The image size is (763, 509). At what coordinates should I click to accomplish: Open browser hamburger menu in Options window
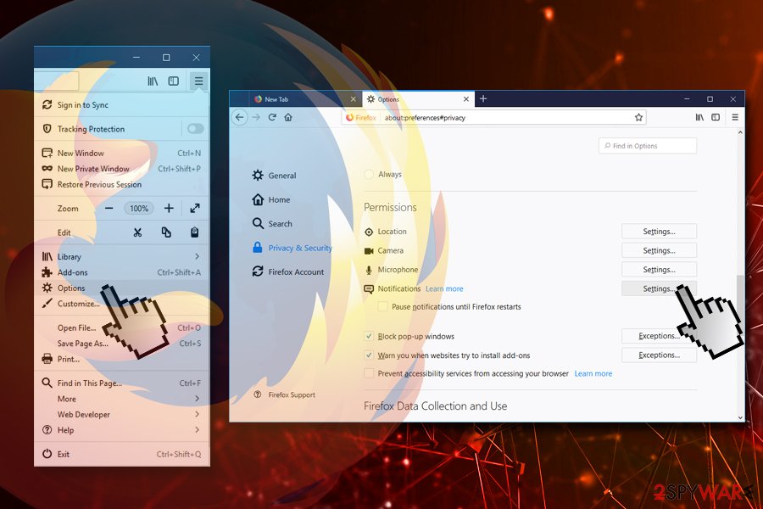[735, 117]
